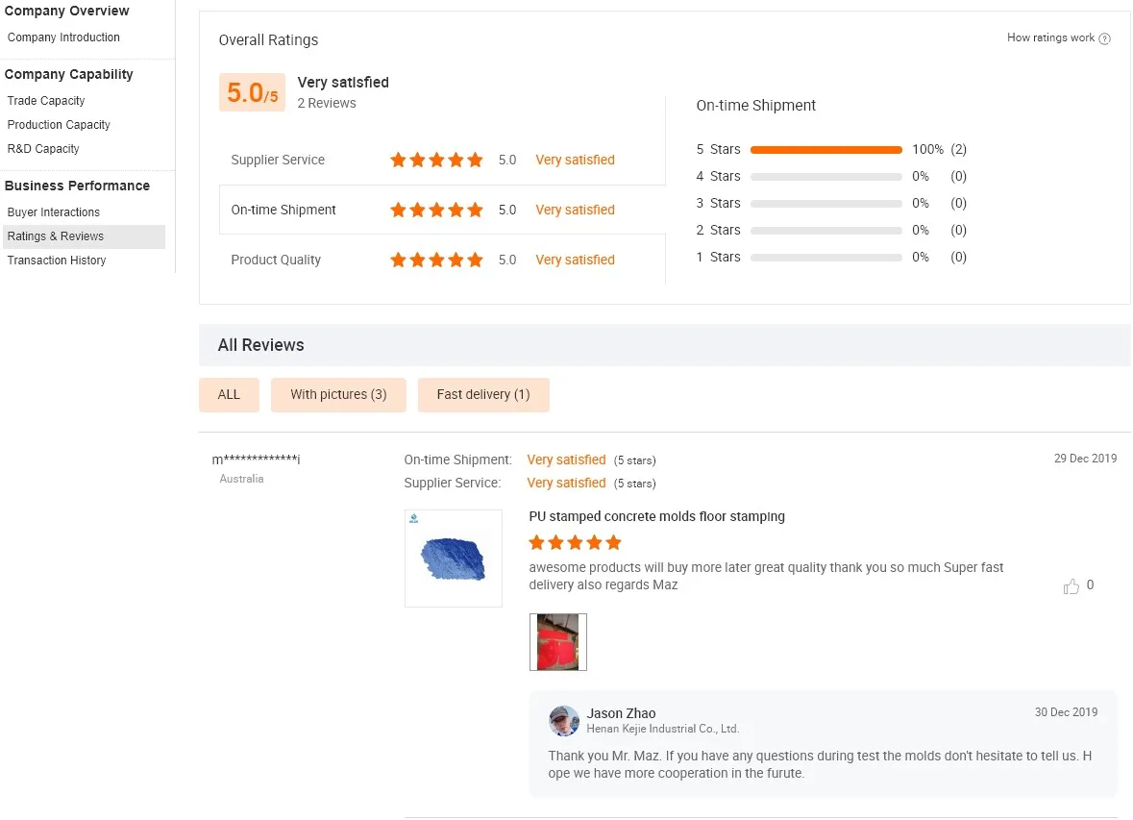Screen dimensions: 1133x820
Task: Navigate to R&D Capacity
Action: (x=43, y=149)
